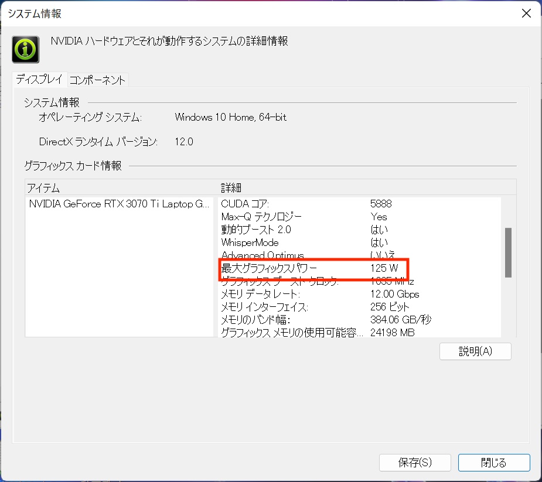Select the Max-Q テクノロジー row
The width and height of the screenshot is (542, 482).
(x=360, y=217)
